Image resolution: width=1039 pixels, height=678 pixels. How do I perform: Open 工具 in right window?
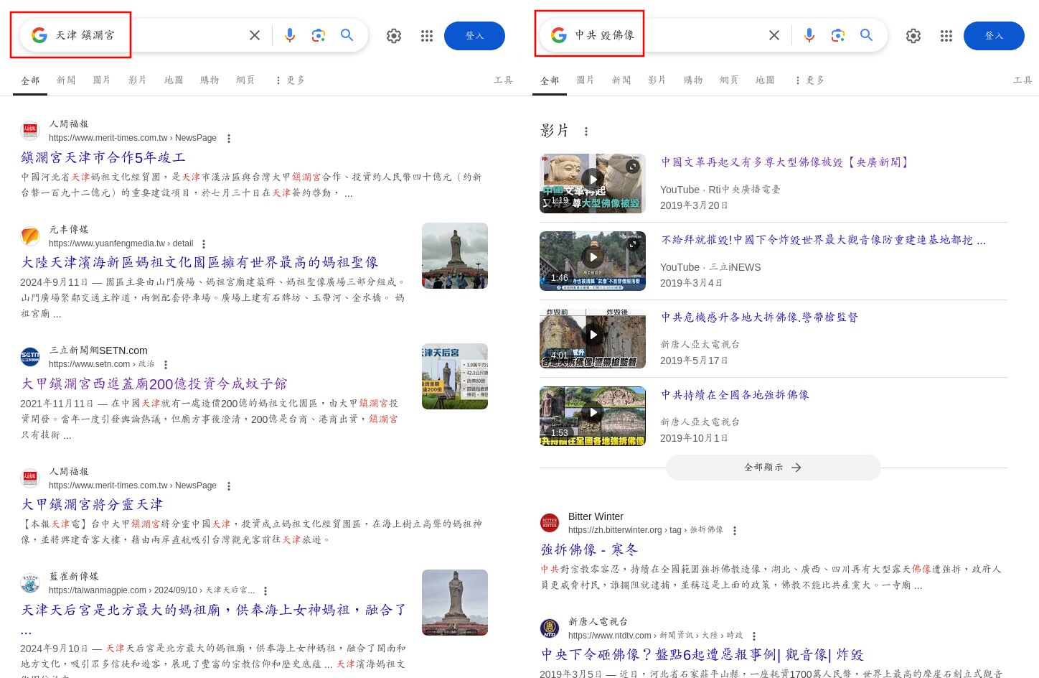coord(1022,80)
